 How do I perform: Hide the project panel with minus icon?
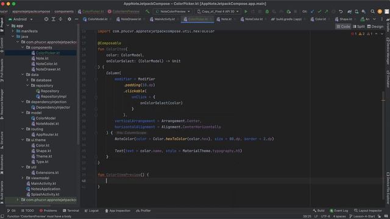(x=76, y=19)
